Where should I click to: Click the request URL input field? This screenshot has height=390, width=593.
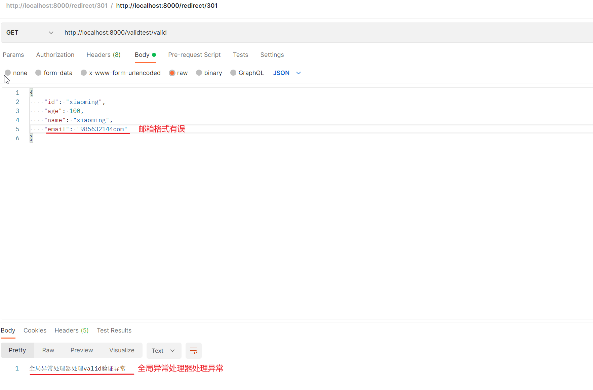click(x=325, y=33)
